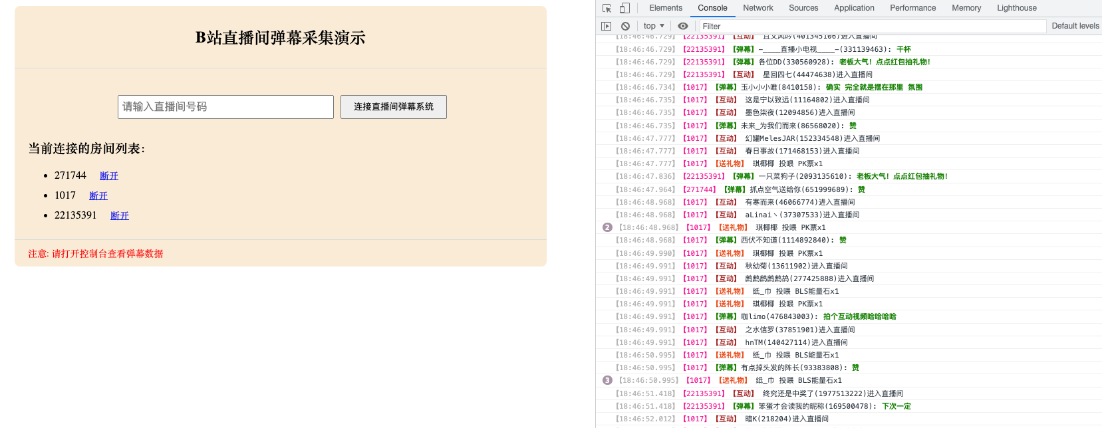Open the top context dropdown

pyautogui.click(x=654, y=26)
